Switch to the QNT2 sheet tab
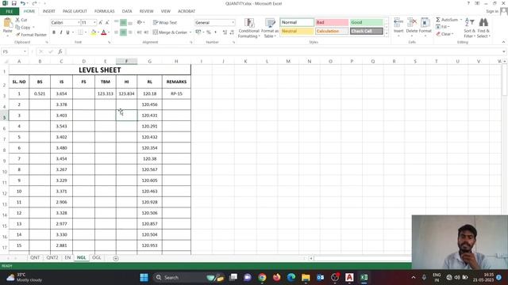 point(52,258)
